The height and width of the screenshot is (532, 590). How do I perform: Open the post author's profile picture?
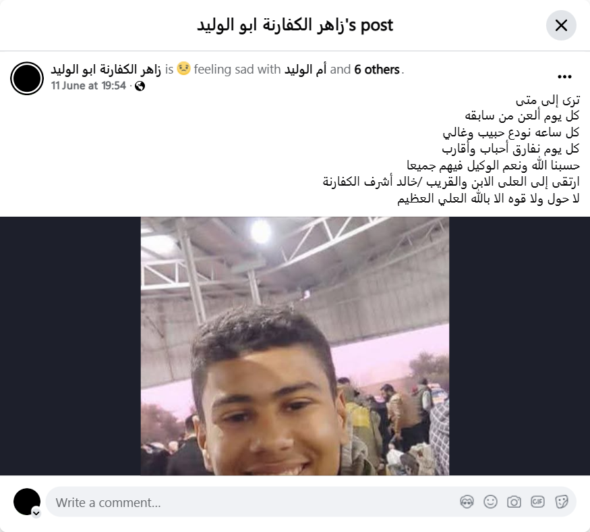27,78
